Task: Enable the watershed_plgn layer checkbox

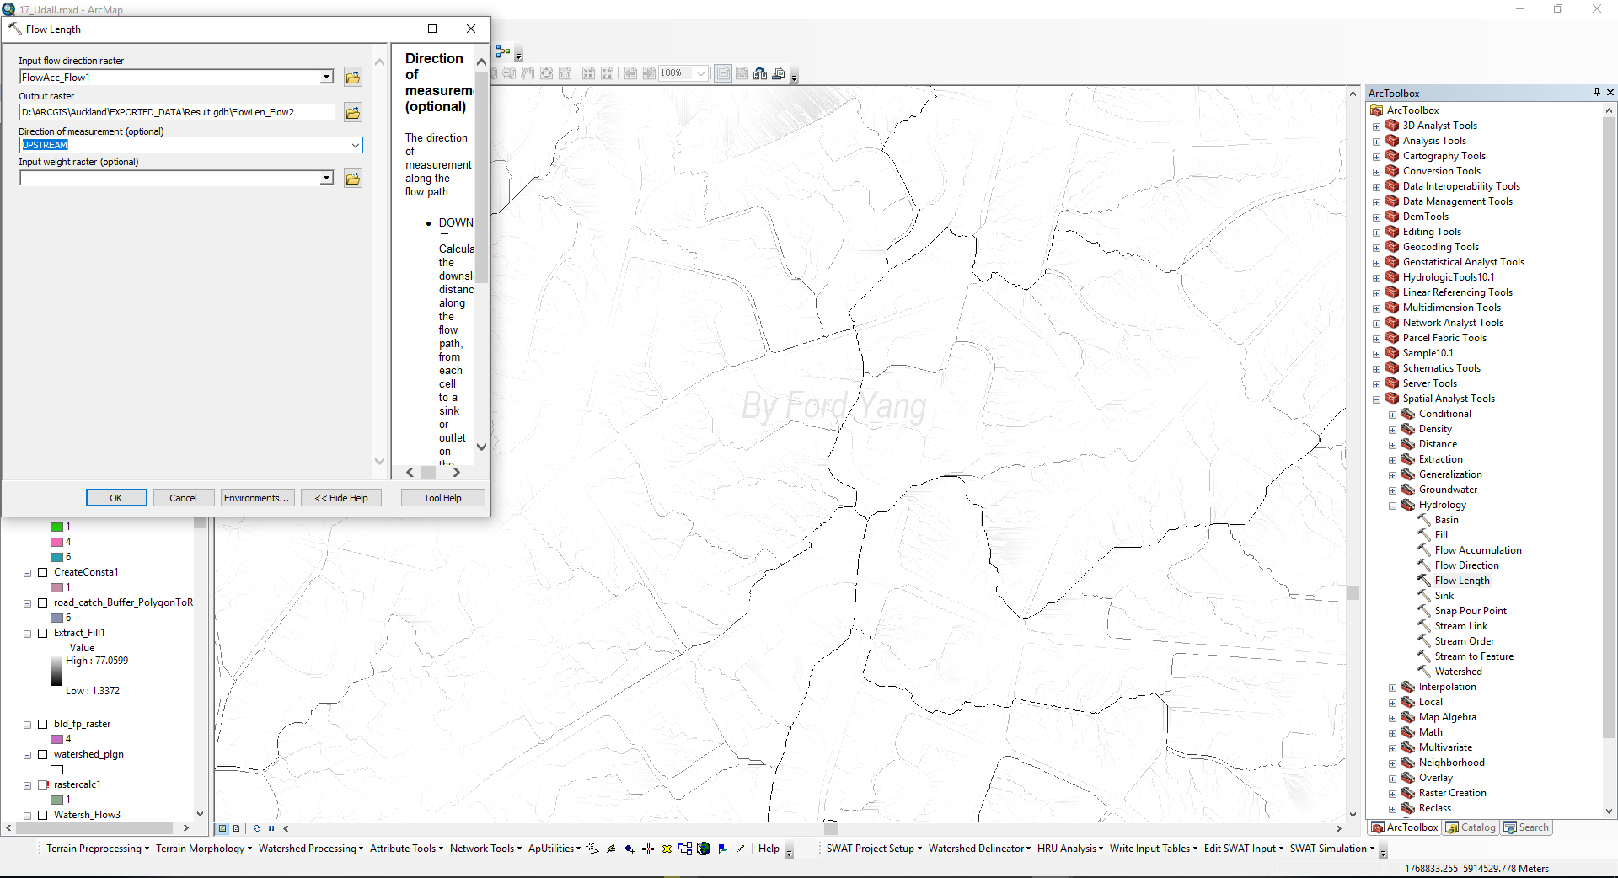Action: tap(42, 754)
